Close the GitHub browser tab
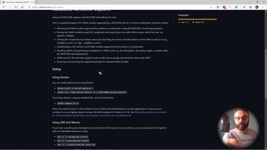Viewport: 267px width, 150px height. [x=32, y=2]
